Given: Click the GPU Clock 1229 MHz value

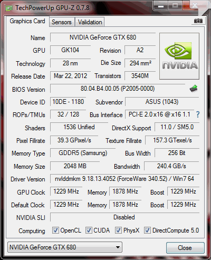Looking at the screenshot, I should click(x=66, y=191).
